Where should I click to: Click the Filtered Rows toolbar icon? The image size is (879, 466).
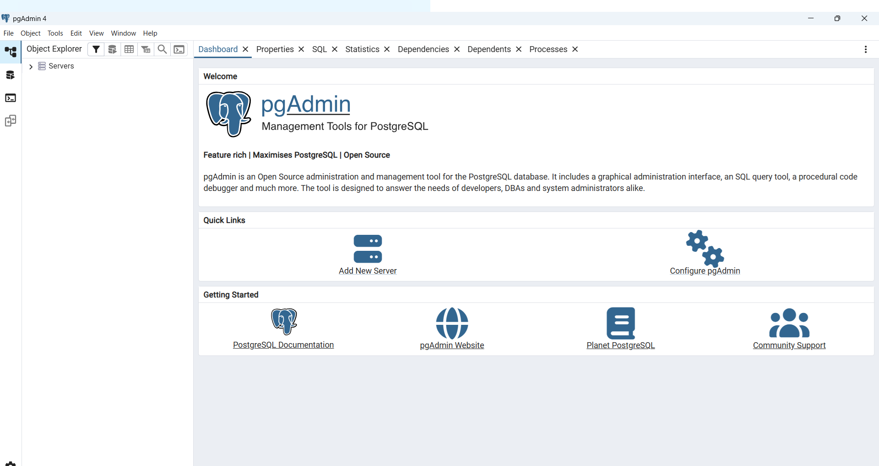click(x=146, y=49)
